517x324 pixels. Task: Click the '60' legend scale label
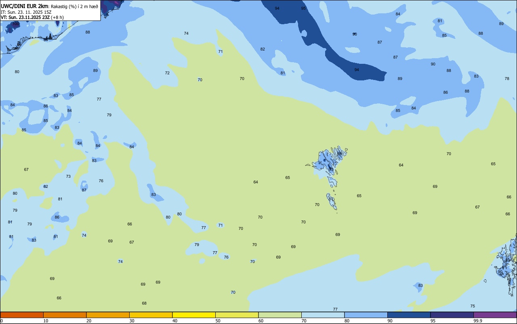[261, 321]
